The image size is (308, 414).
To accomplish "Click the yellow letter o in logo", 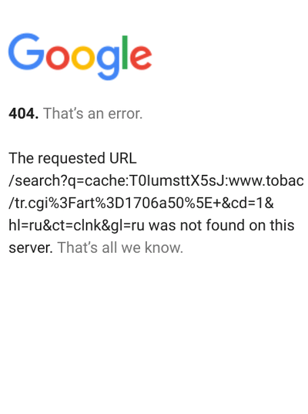I will click(83, 58).
